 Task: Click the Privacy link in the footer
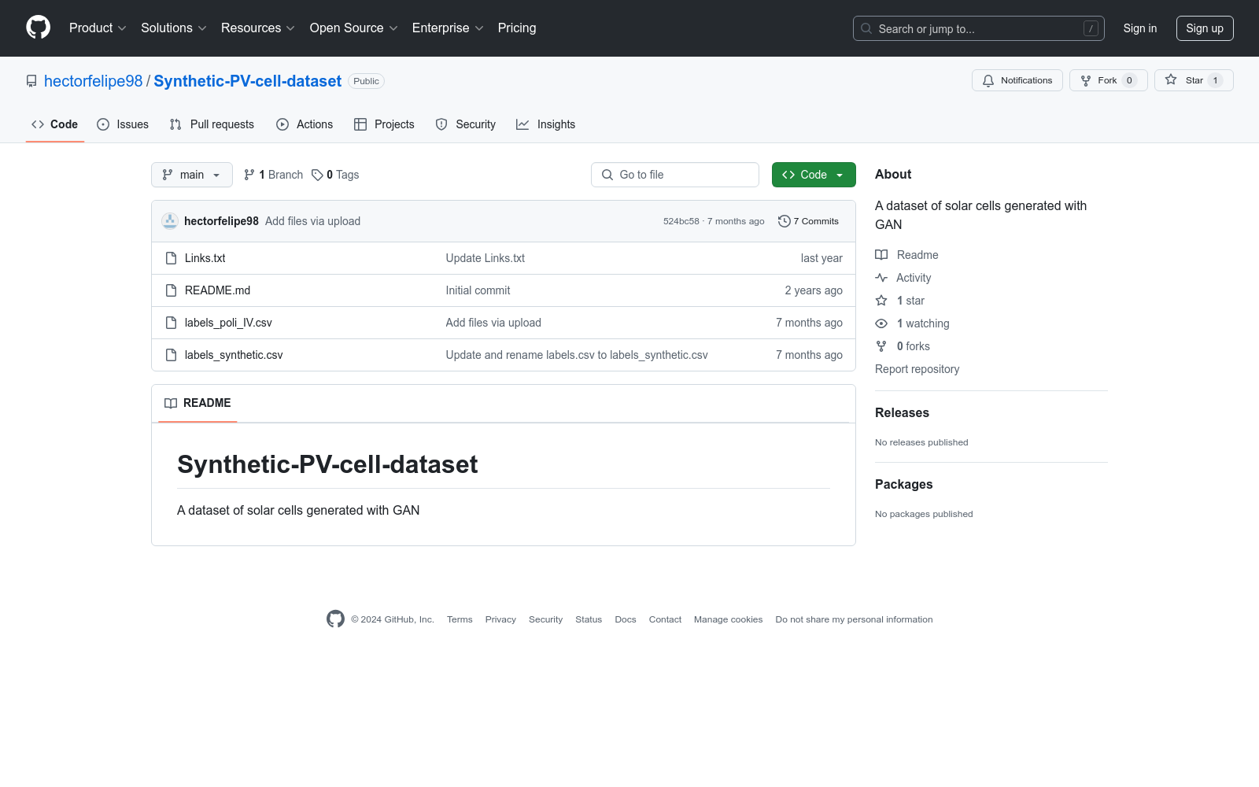pyautogui.click(x=500, y=619)
